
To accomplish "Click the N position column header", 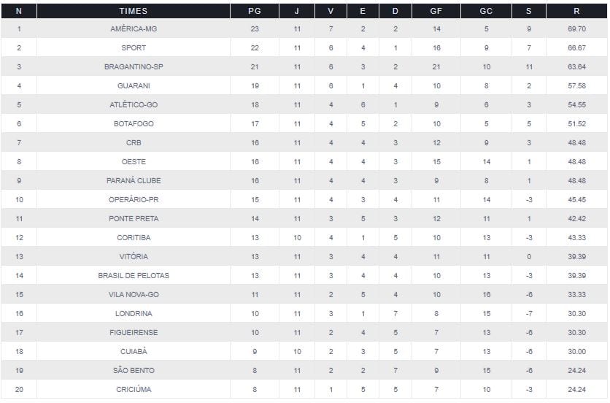I will click(x=18, y=11).
